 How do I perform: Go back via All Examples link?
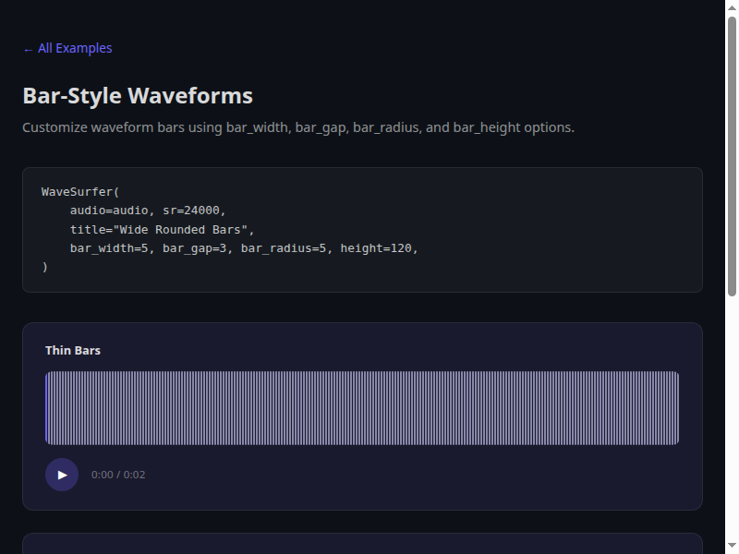pos(67,48)
